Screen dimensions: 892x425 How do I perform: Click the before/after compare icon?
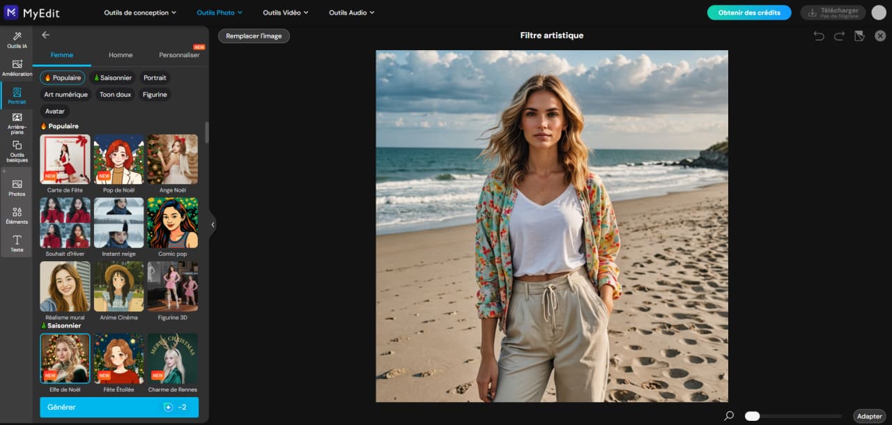(859, 36)
